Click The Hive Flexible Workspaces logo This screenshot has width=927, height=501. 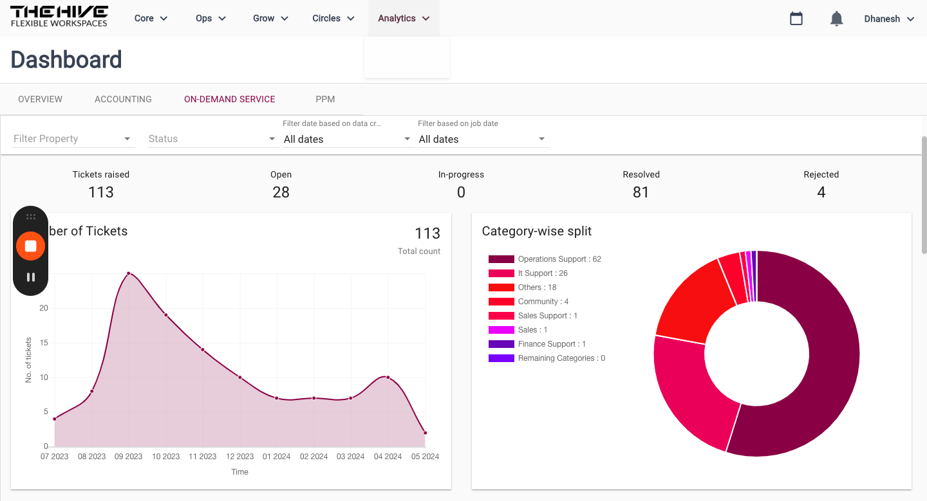pyautogui.click(x=60, y=17)
